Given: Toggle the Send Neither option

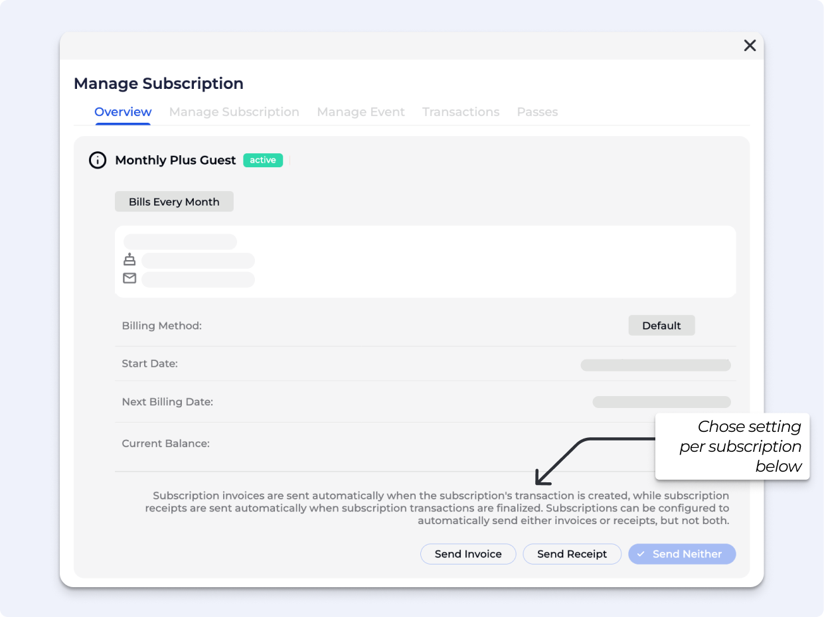Looking at the screenshot, I should (x=682, y=554).
